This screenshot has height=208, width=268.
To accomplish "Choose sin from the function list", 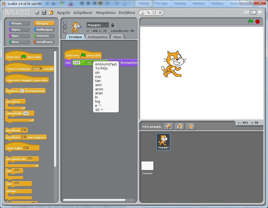I will click(106, 72).
